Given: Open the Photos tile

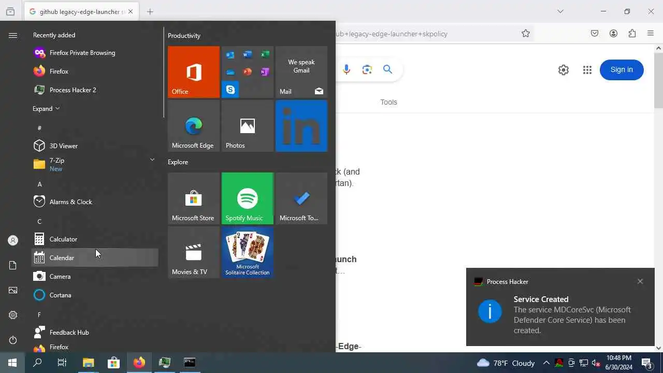Looking at the screenshot, I should tap(248, 126).
